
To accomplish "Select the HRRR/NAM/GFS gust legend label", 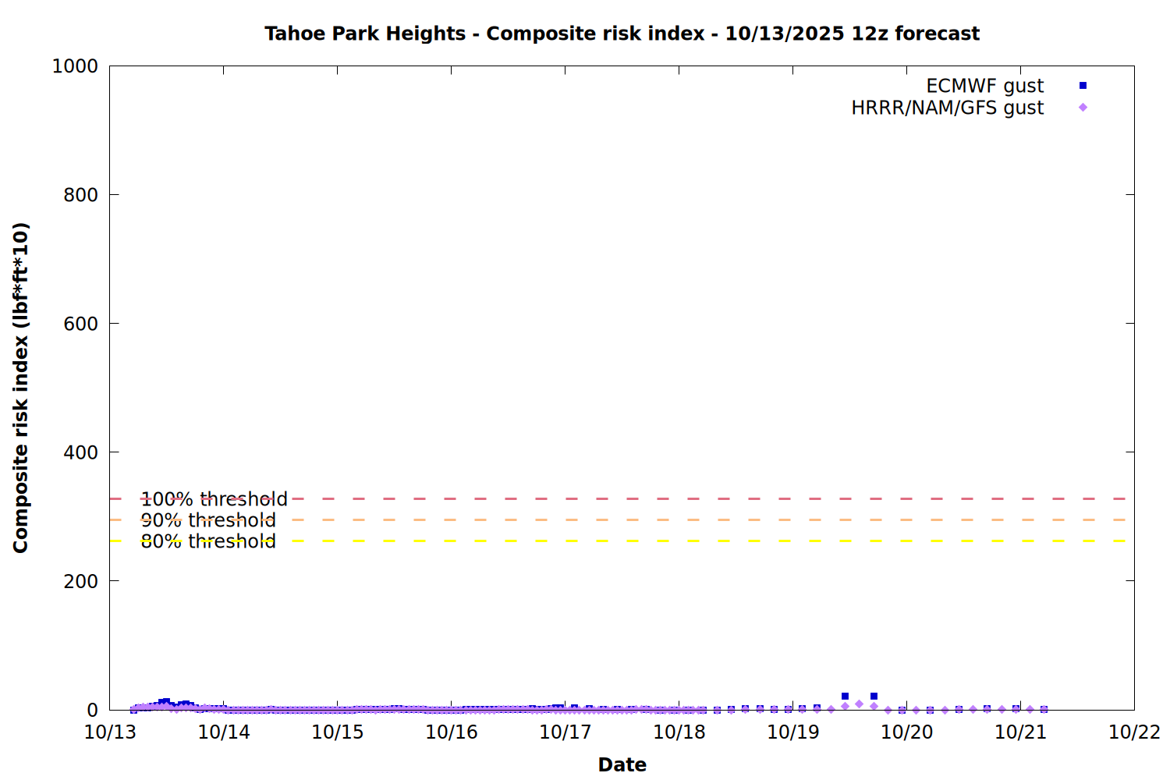I will pos(947,108).
